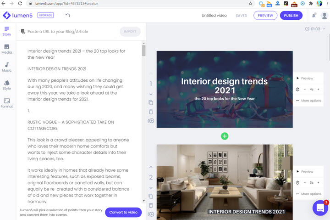Click the paragraph starting With many people's attitudes

coord(75,90)
